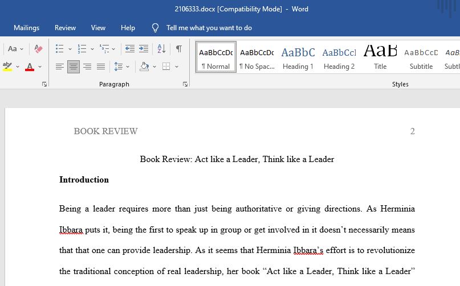The image size is (460, 286).
Task: Apply the text highlight color
Action: coord(7,67)
